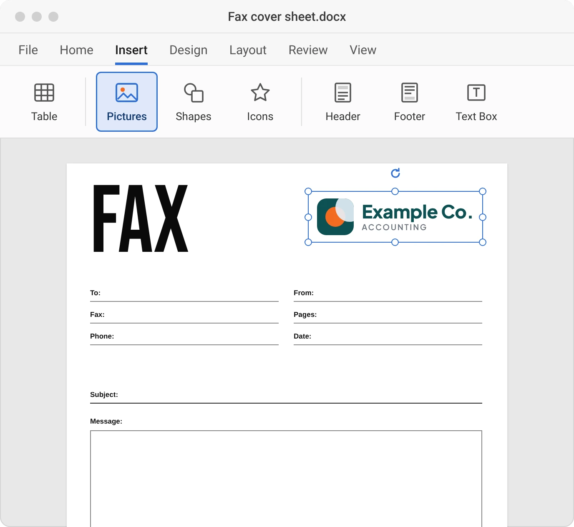Go to the Design tab
This screenshot has width=574, height=527.
tap(189, 50)
